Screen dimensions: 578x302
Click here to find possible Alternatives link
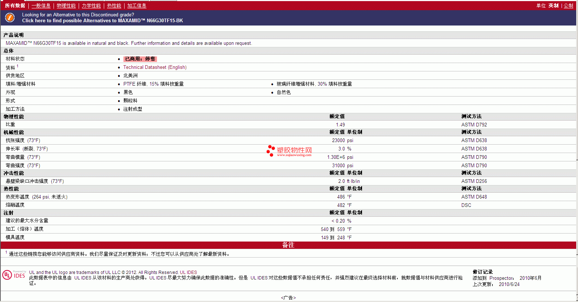pyautogui.click(x=102, y=21)
